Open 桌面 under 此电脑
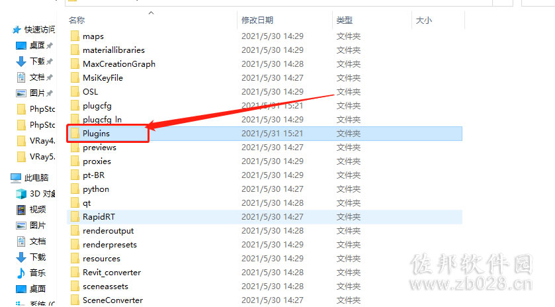The image size is (555, 307). (x=38, y=289)
